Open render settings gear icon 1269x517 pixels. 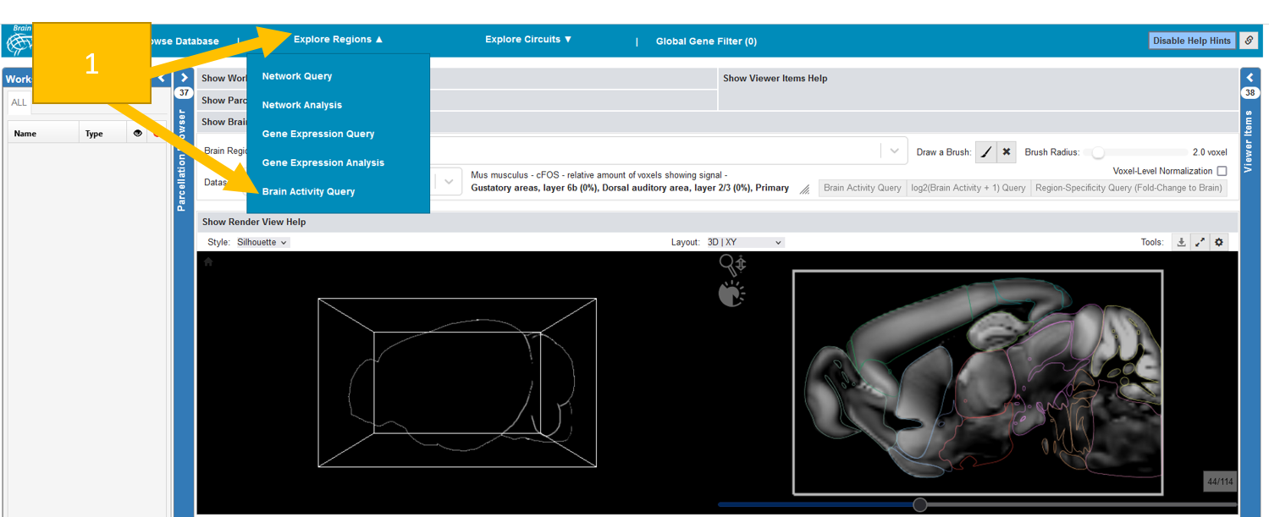[x=1219, y=242]
